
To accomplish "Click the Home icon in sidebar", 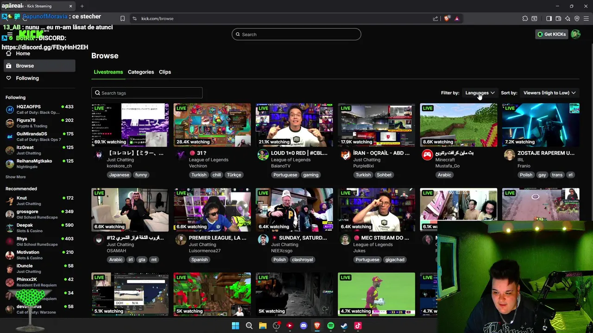I will click(8, 53).
